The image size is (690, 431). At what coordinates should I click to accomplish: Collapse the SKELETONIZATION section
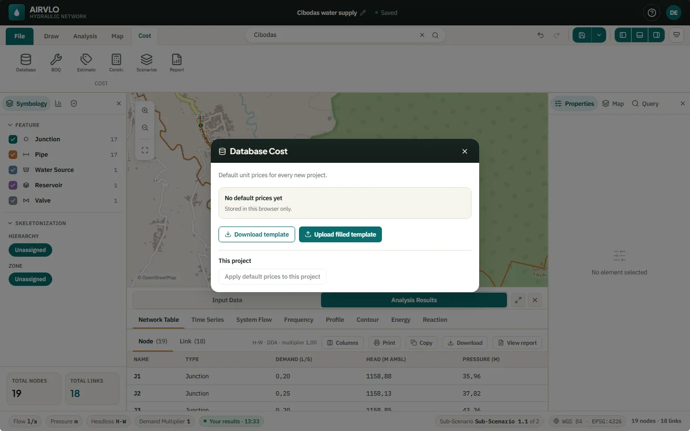point(37,223)
